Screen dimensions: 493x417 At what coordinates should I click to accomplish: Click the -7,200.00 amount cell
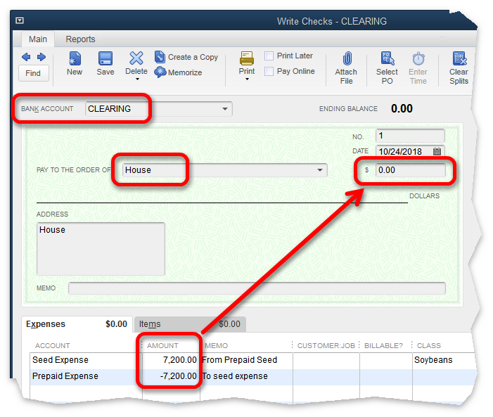tap(172, 376)
